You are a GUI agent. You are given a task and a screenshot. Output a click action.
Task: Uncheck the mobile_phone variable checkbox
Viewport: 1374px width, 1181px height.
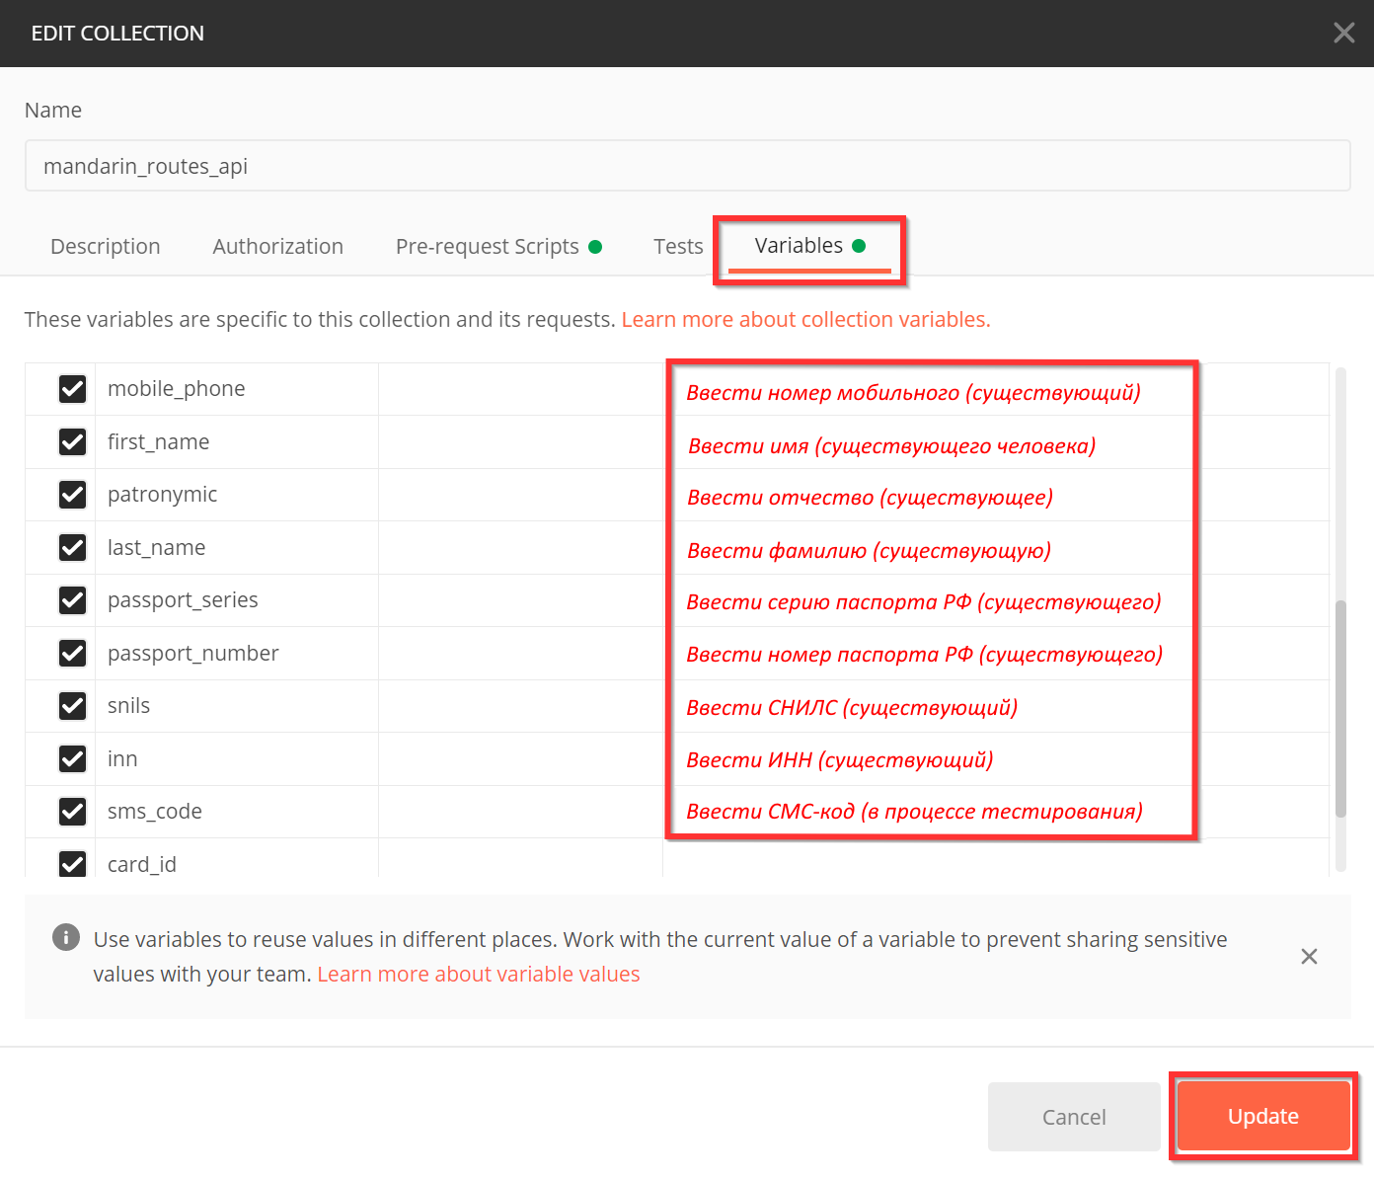(73, 389)
